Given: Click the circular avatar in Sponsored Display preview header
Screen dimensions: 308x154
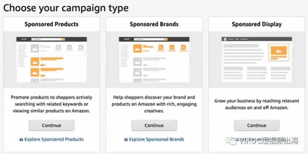Looking at the screenshot, I should tap(225, 39).
